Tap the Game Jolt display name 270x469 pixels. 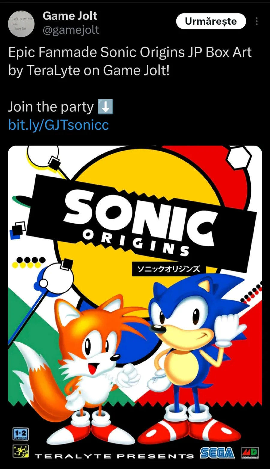[x=70, y=16]
